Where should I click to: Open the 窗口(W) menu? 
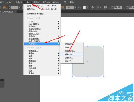[x=46, y=2]
